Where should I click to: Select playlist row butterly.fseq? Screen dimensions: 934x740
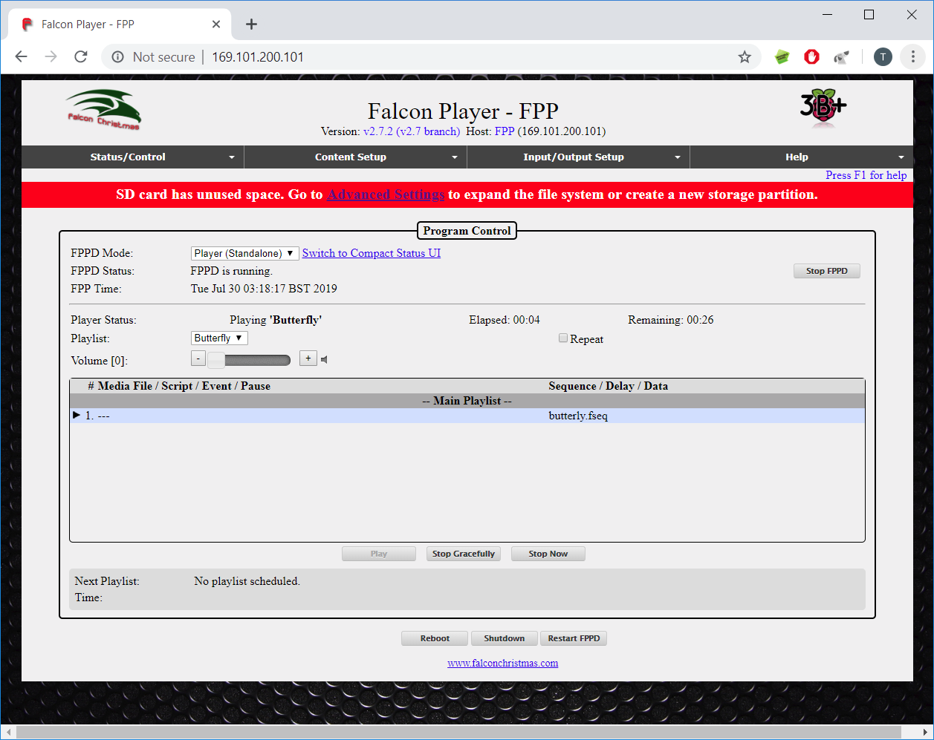467,416
